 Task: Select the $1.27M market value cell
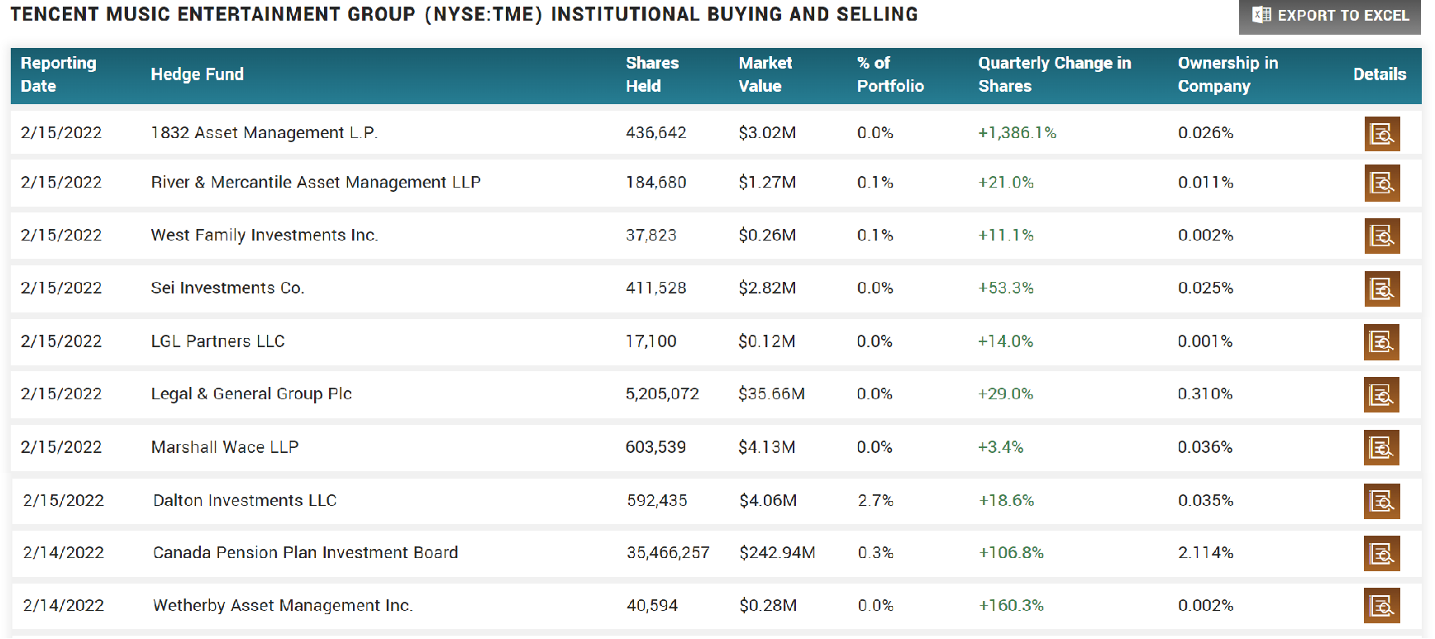[767, 183]
